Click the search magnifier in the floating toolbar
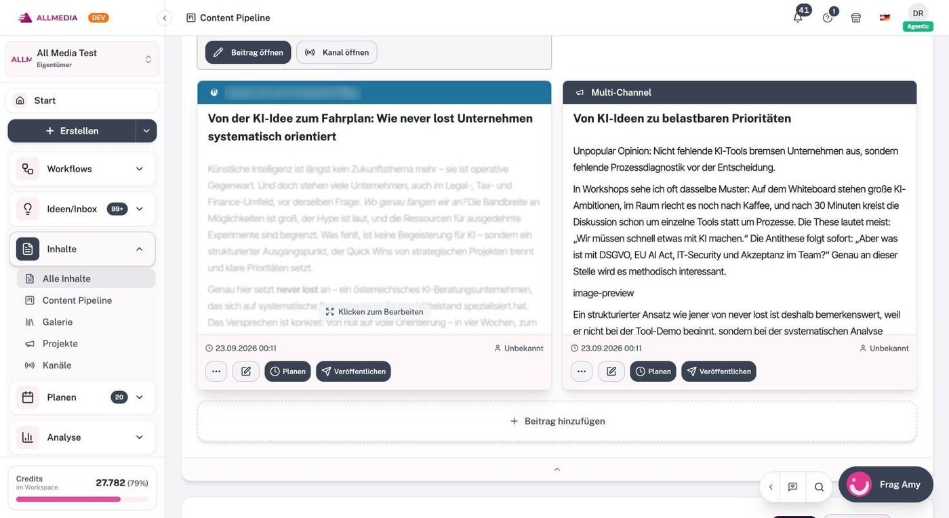The image size is (949, 518). [x=819, y=487]
